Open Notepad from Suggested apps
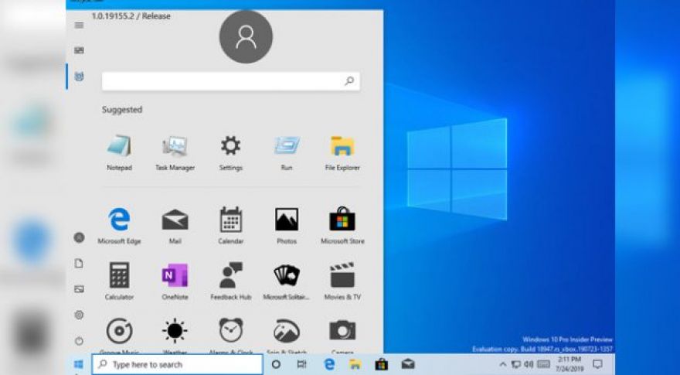The image size is (680, 375). coord(119,152)
